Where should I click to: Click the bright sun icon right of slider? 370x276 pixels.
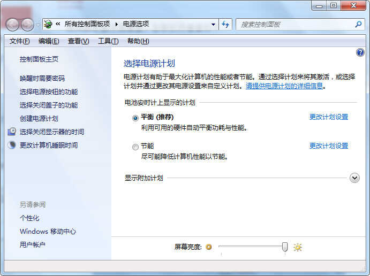(298, 247)
